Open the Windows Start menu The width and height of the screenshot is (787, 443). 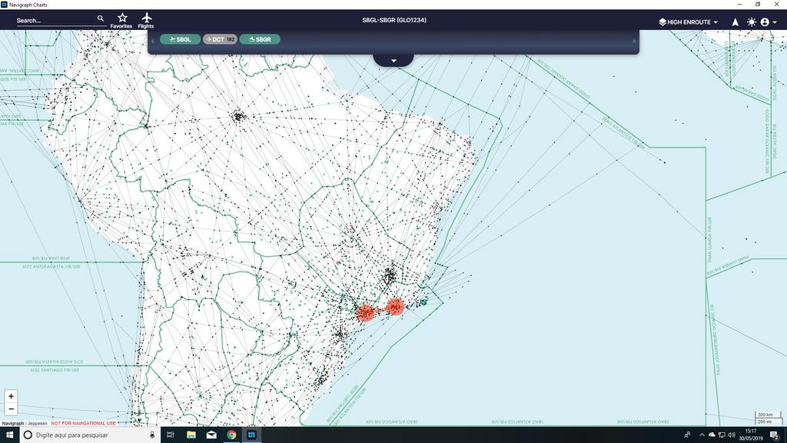(x=9, y=435)
